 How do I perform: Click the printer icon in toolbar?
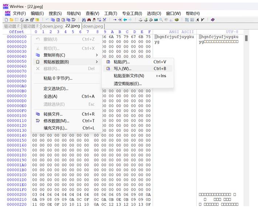coord(22,20)
